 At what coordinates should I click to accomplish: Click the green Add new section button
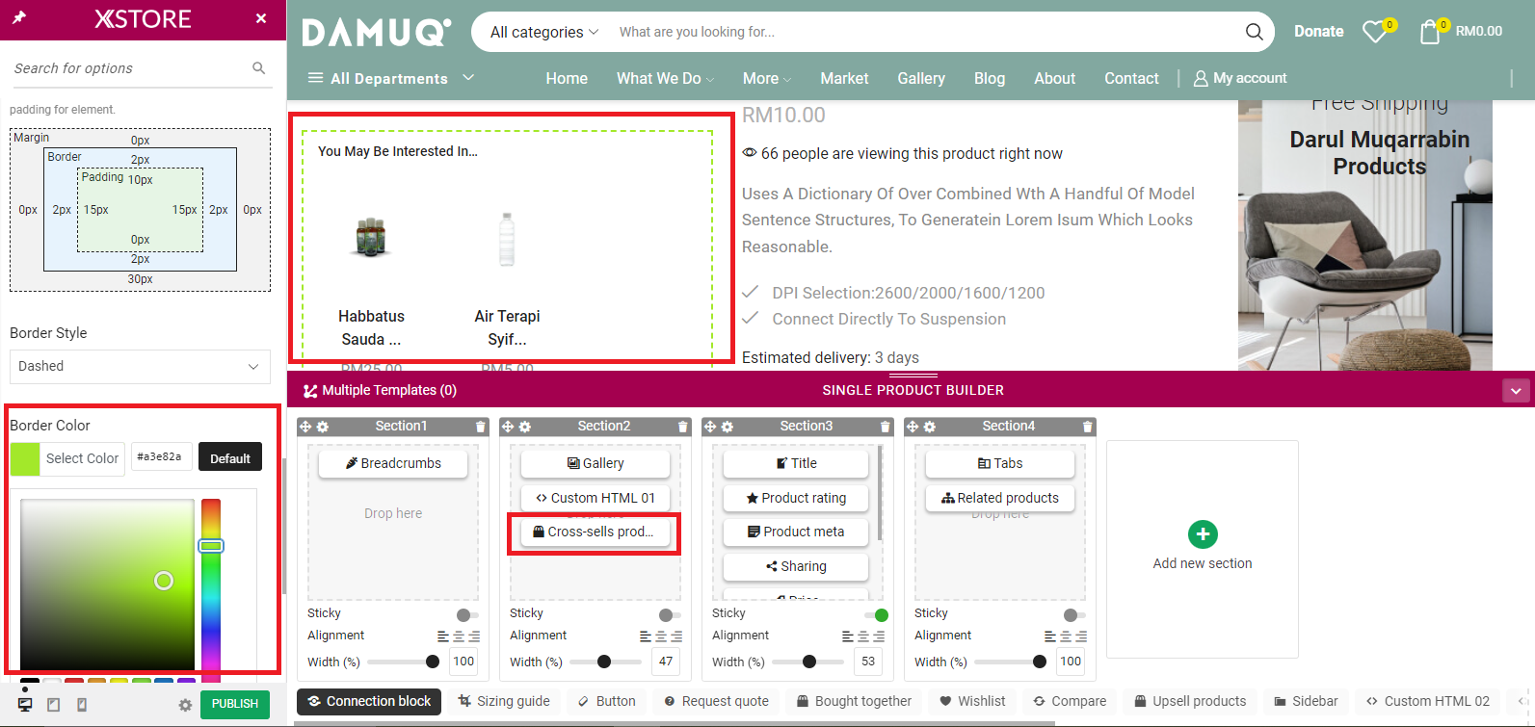click(1203, 533)
